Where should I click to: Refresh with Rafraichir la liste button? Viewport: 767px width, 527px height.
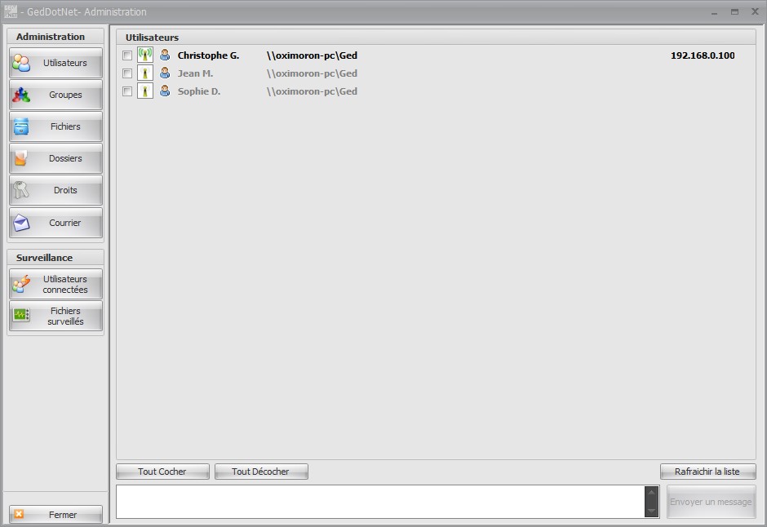point(707,472)
